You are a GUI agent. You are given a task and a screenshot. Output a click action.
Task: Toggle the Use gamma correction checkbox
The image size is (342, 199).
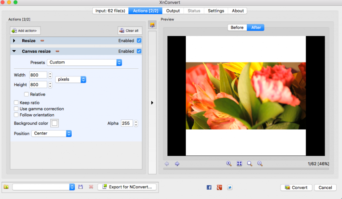click(x=16, y=109)
